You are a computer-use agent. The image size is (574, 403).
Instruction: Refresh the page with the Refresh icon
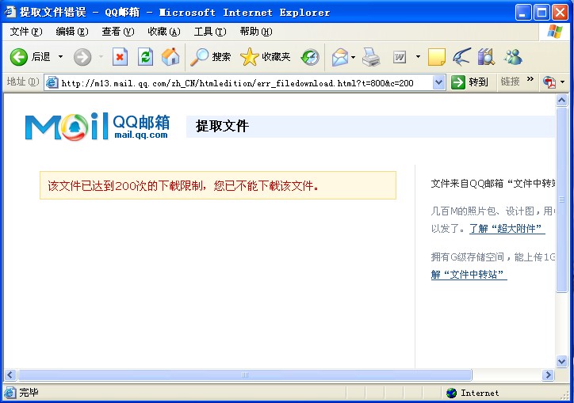tap(145, 57)
